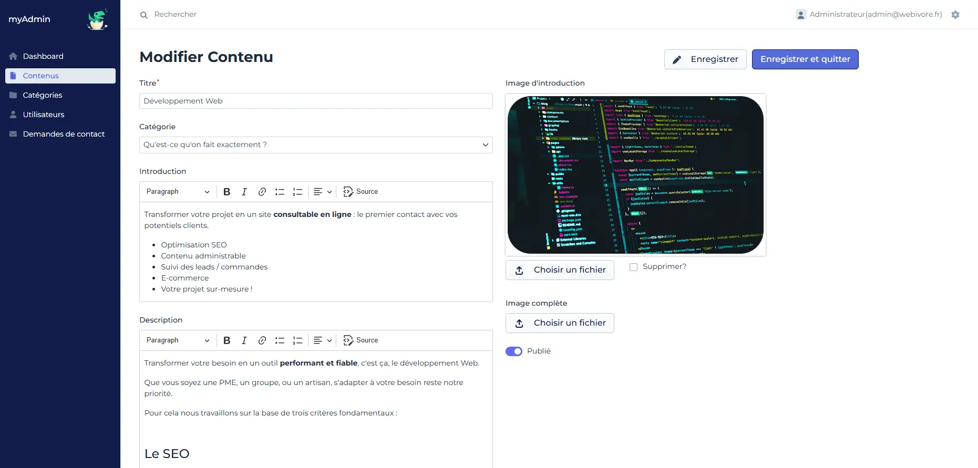This screenshot has height=468, width=978.
Task: Apply numbered list in Introduction editor
Action: (x=297, y=192)
